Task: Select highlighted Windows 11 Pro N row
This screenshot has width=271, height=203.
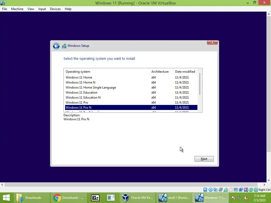Action: (131, 107)
